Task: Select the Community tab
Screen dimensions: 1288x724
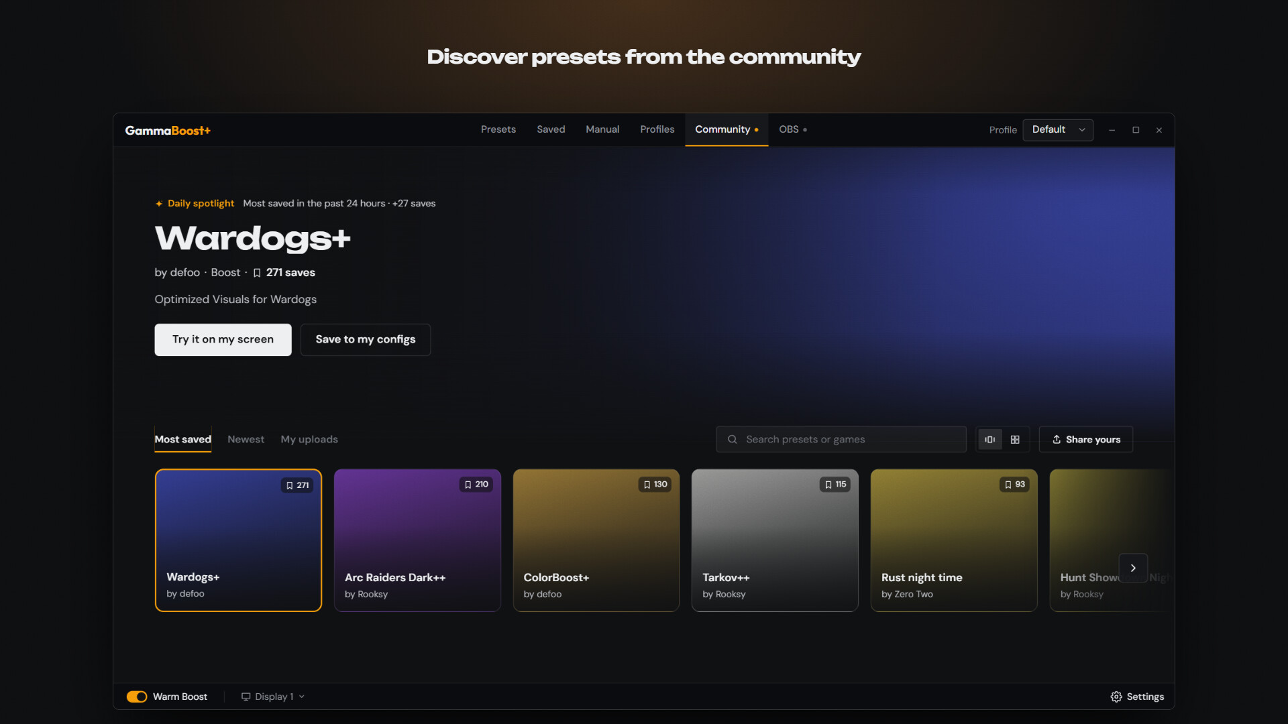Action: tap(727, 129)
